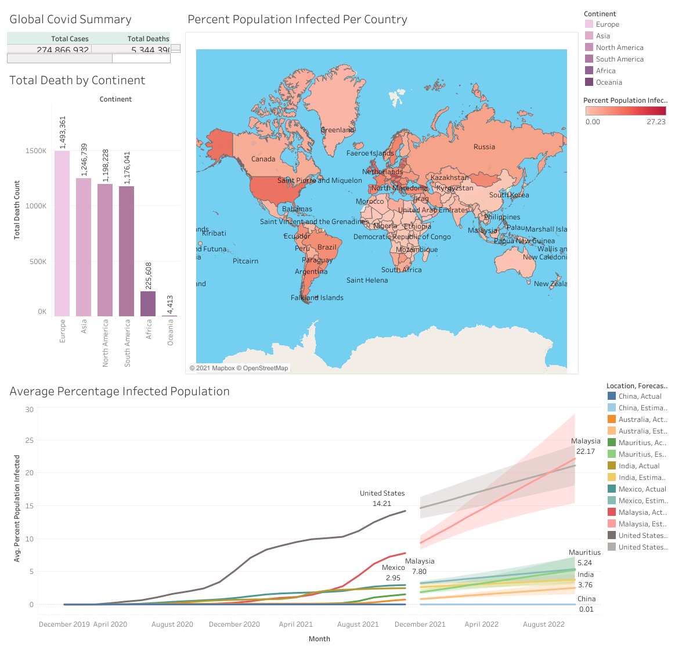Click the Mauritius, Actual green legend square
Viewport: 675px width, 654px height.
(612, 443)
